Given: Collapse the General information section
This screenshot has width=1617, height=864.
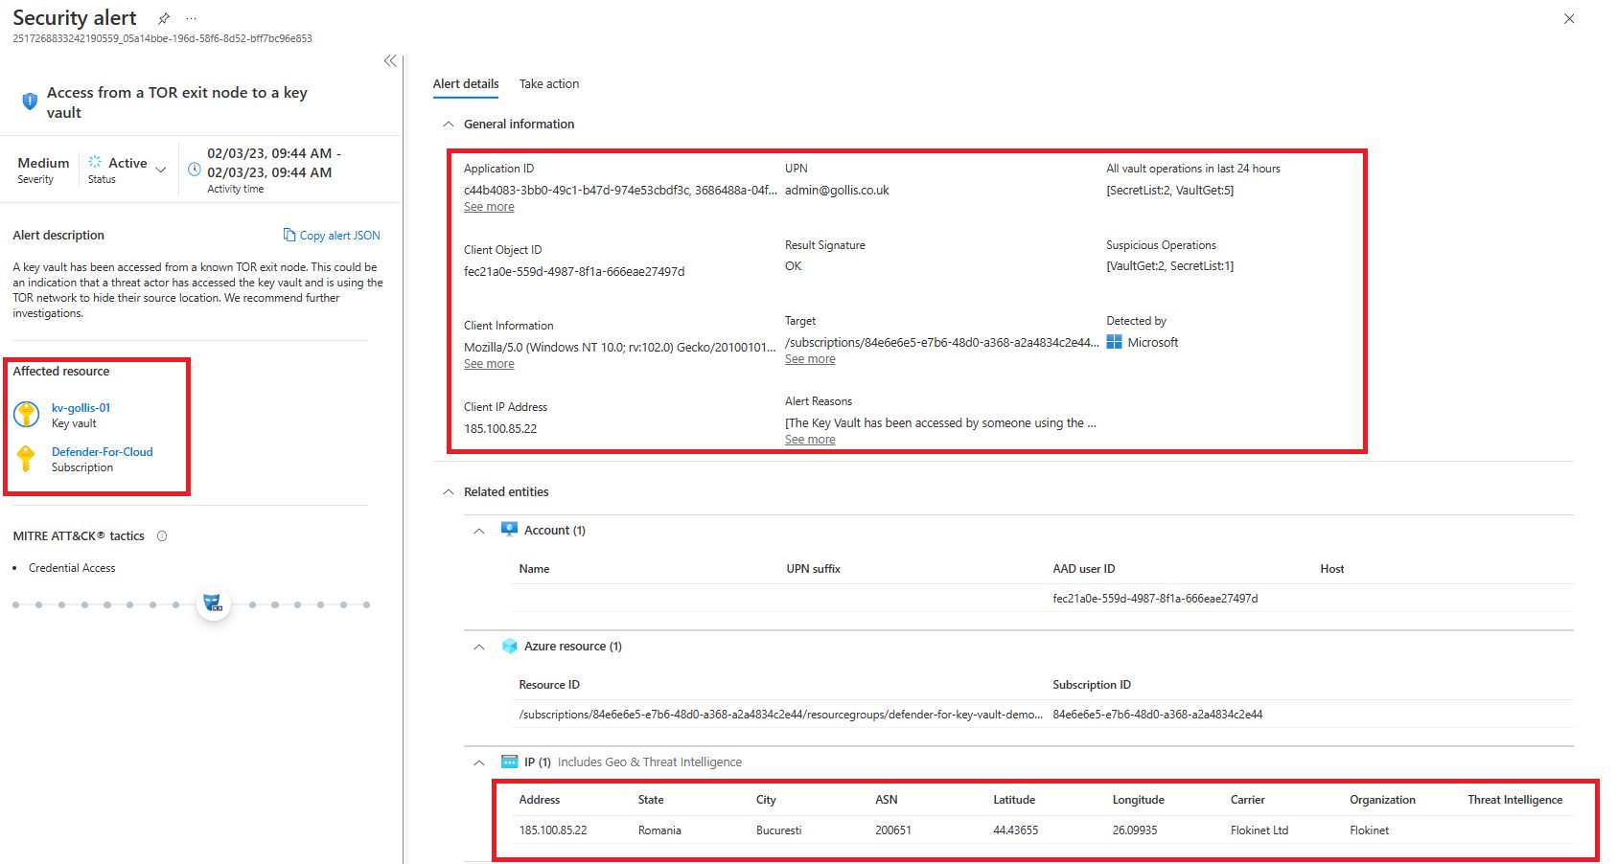Looking at the screenshot, I should pos(448,125).
